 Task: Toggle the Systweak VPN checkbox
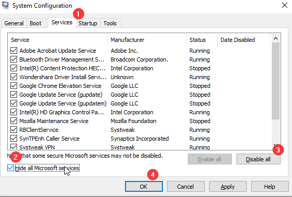tap(14, 147)
